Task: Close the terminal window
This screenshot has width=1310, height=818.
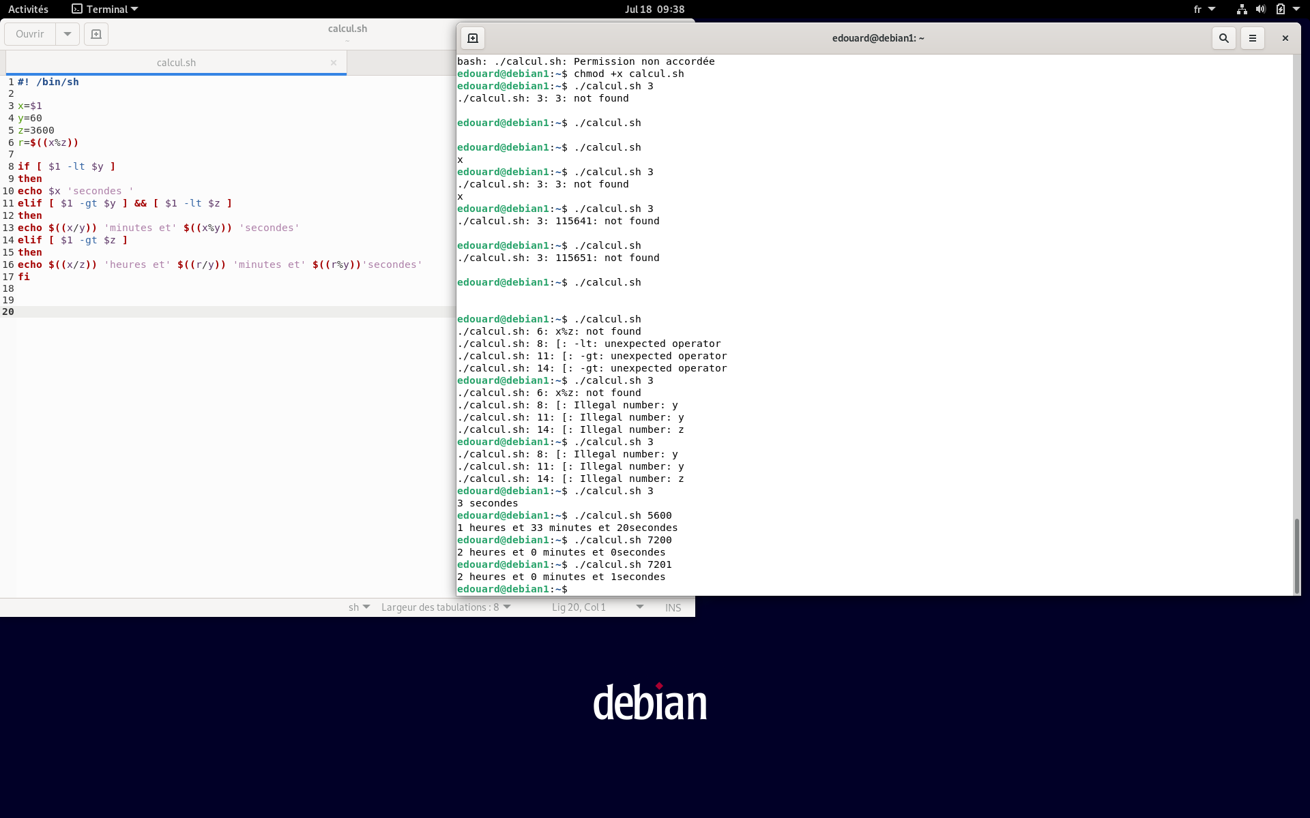Action: tap(1285, 38)
